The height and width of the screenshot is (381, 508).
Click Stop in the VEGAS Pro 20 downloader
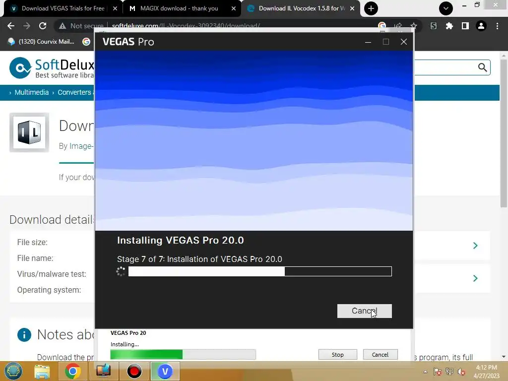(337, 354)
